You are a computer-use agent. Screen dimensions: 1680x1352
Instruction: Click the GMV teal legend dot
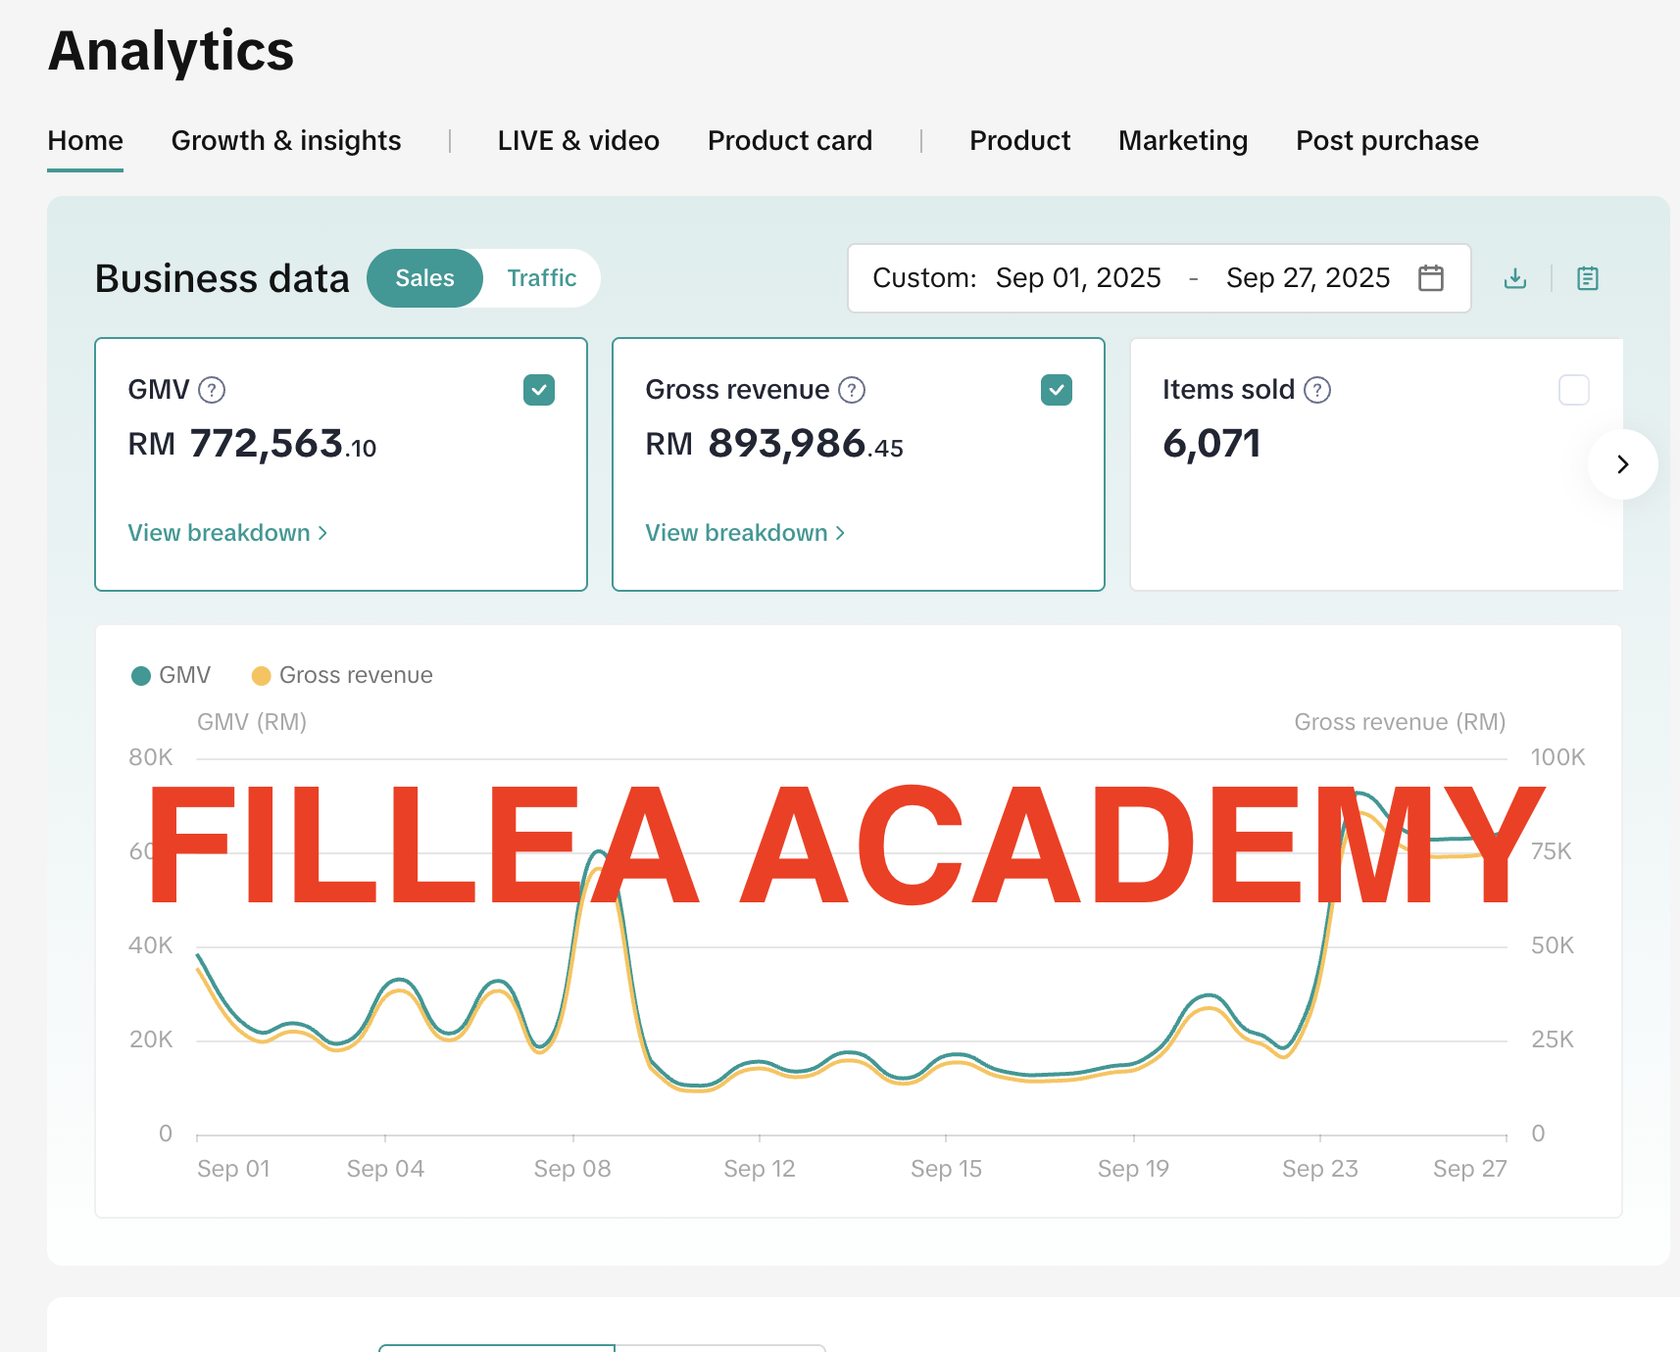coord(141,676)
